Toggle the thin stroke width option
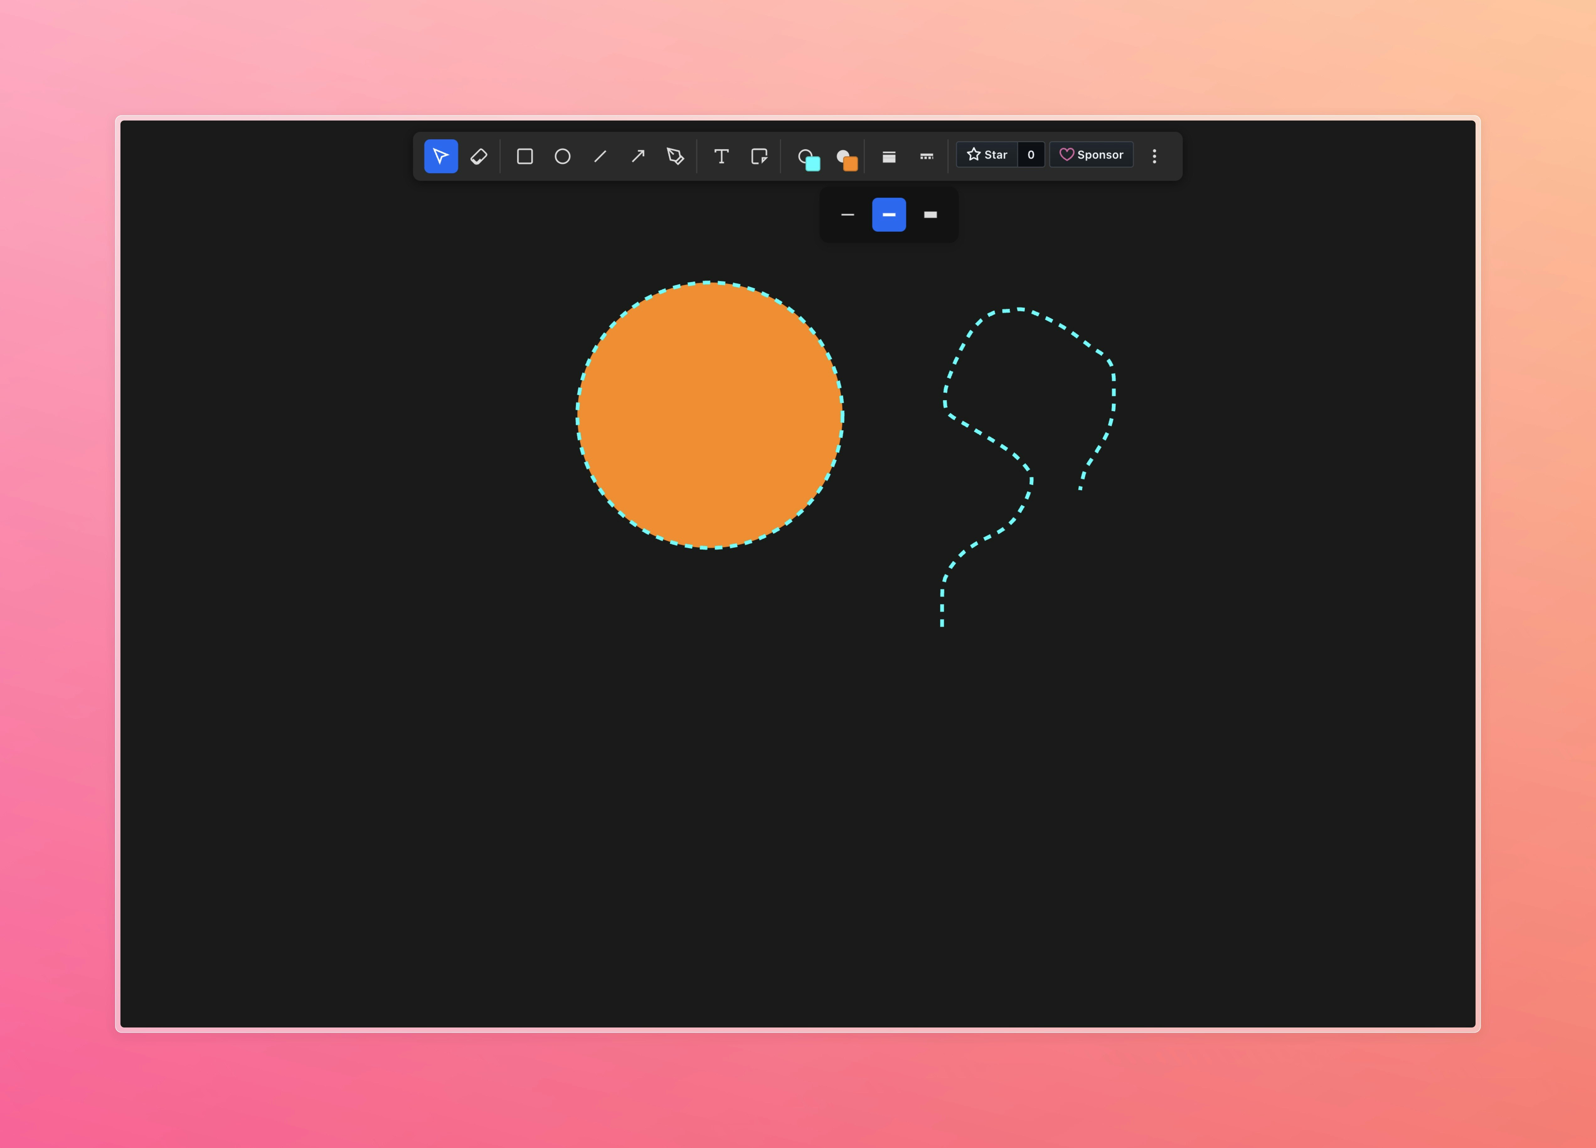1596x1148 pixels. tap(847, 215)
